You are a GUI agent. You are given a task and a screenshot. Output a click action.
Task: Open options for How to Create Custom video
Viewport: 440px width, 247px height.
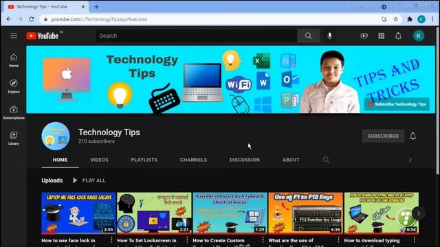(x=263, y=240)
